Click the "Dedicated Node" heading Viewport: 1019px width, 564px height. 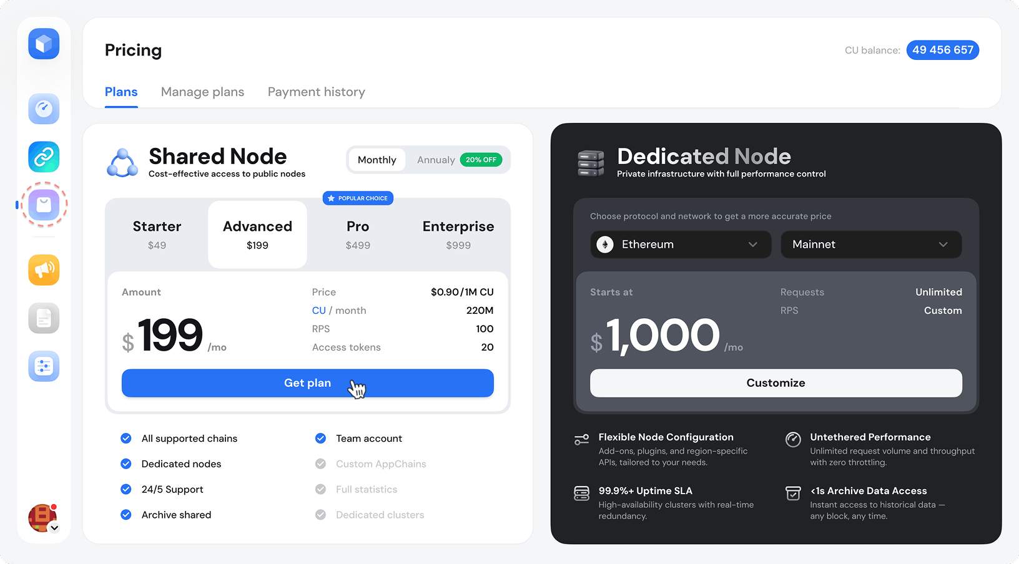[x=704, y=156]
